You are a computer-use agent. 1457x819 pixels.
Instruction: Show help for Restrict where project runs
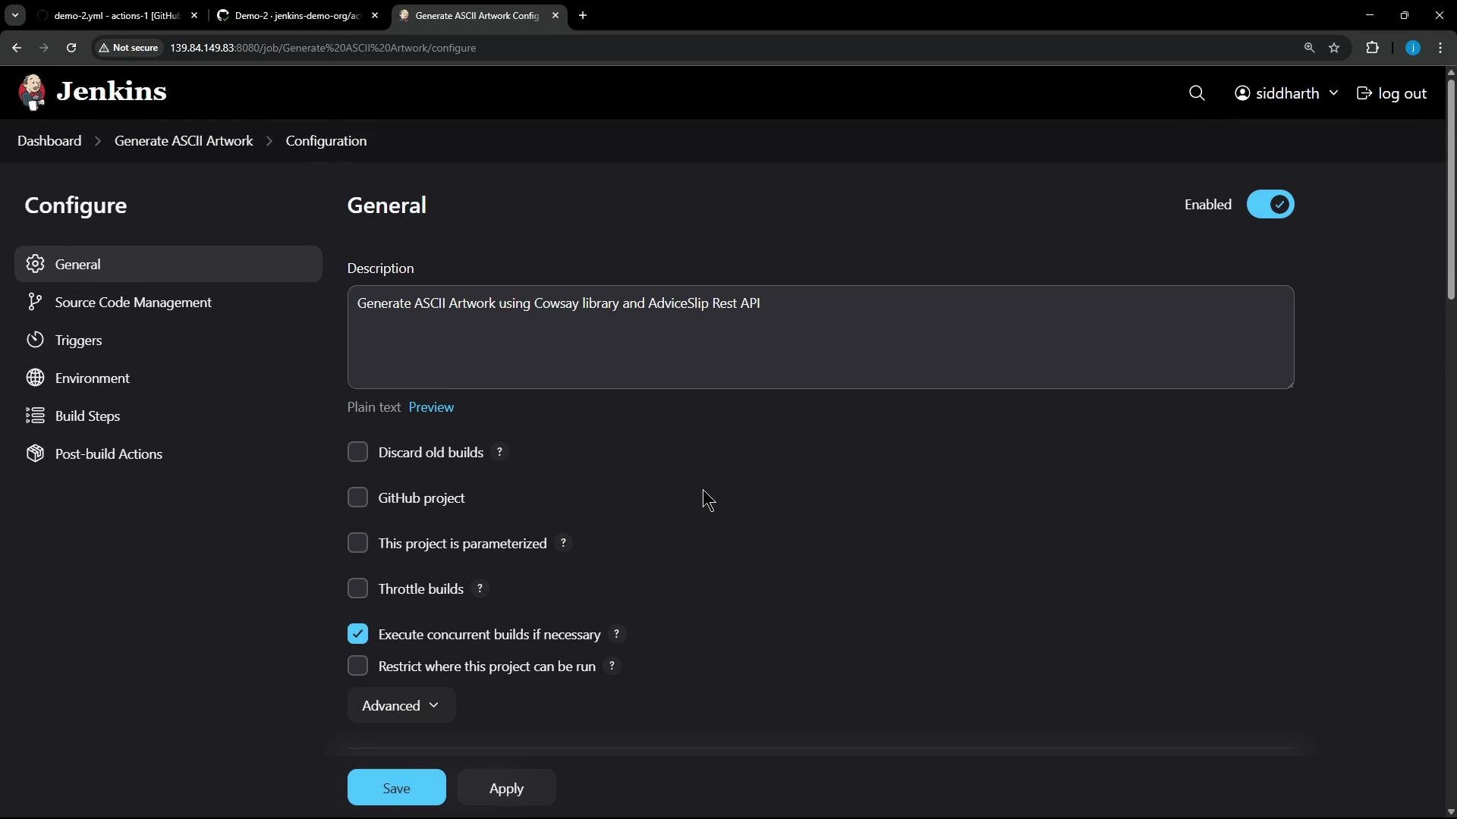pos(612,667)
